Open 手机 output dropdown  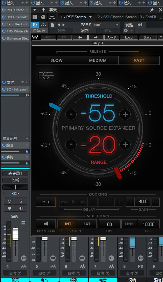click(27, 157)
